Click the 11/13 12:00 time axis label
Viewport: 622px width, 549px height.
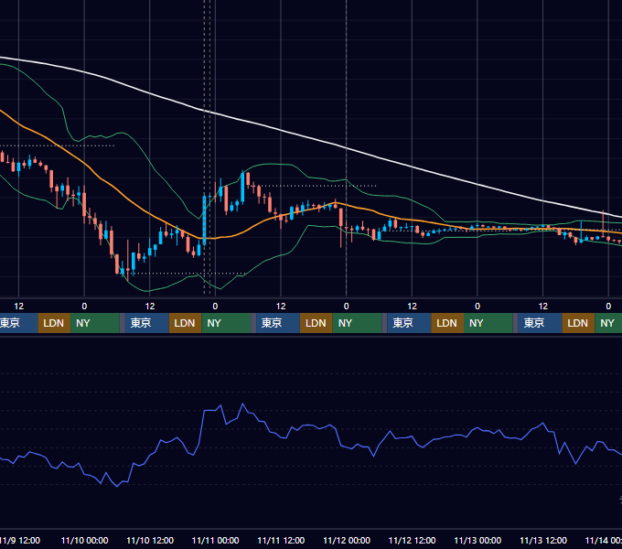tap(543, 540)
